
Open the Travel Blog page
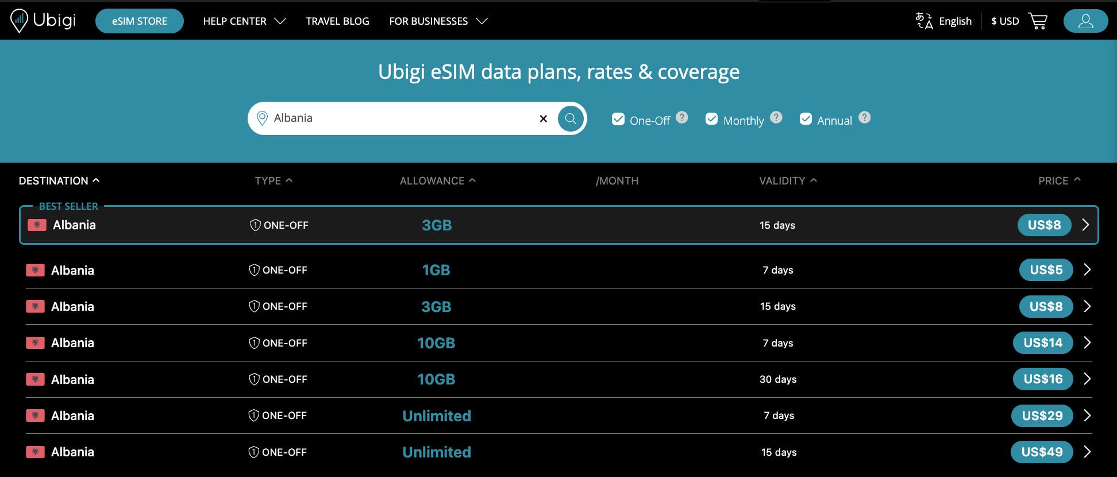(337, 21)
